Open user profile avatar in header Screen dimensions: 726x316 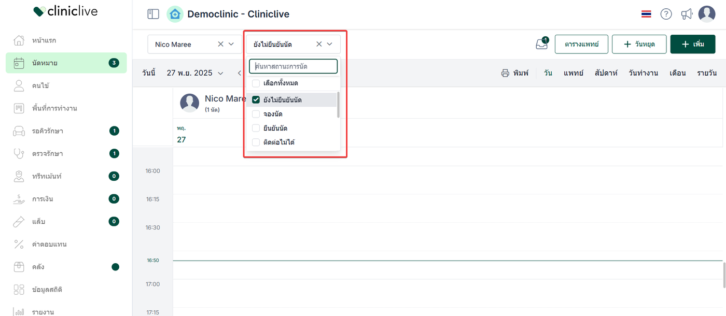coord(707,14)
